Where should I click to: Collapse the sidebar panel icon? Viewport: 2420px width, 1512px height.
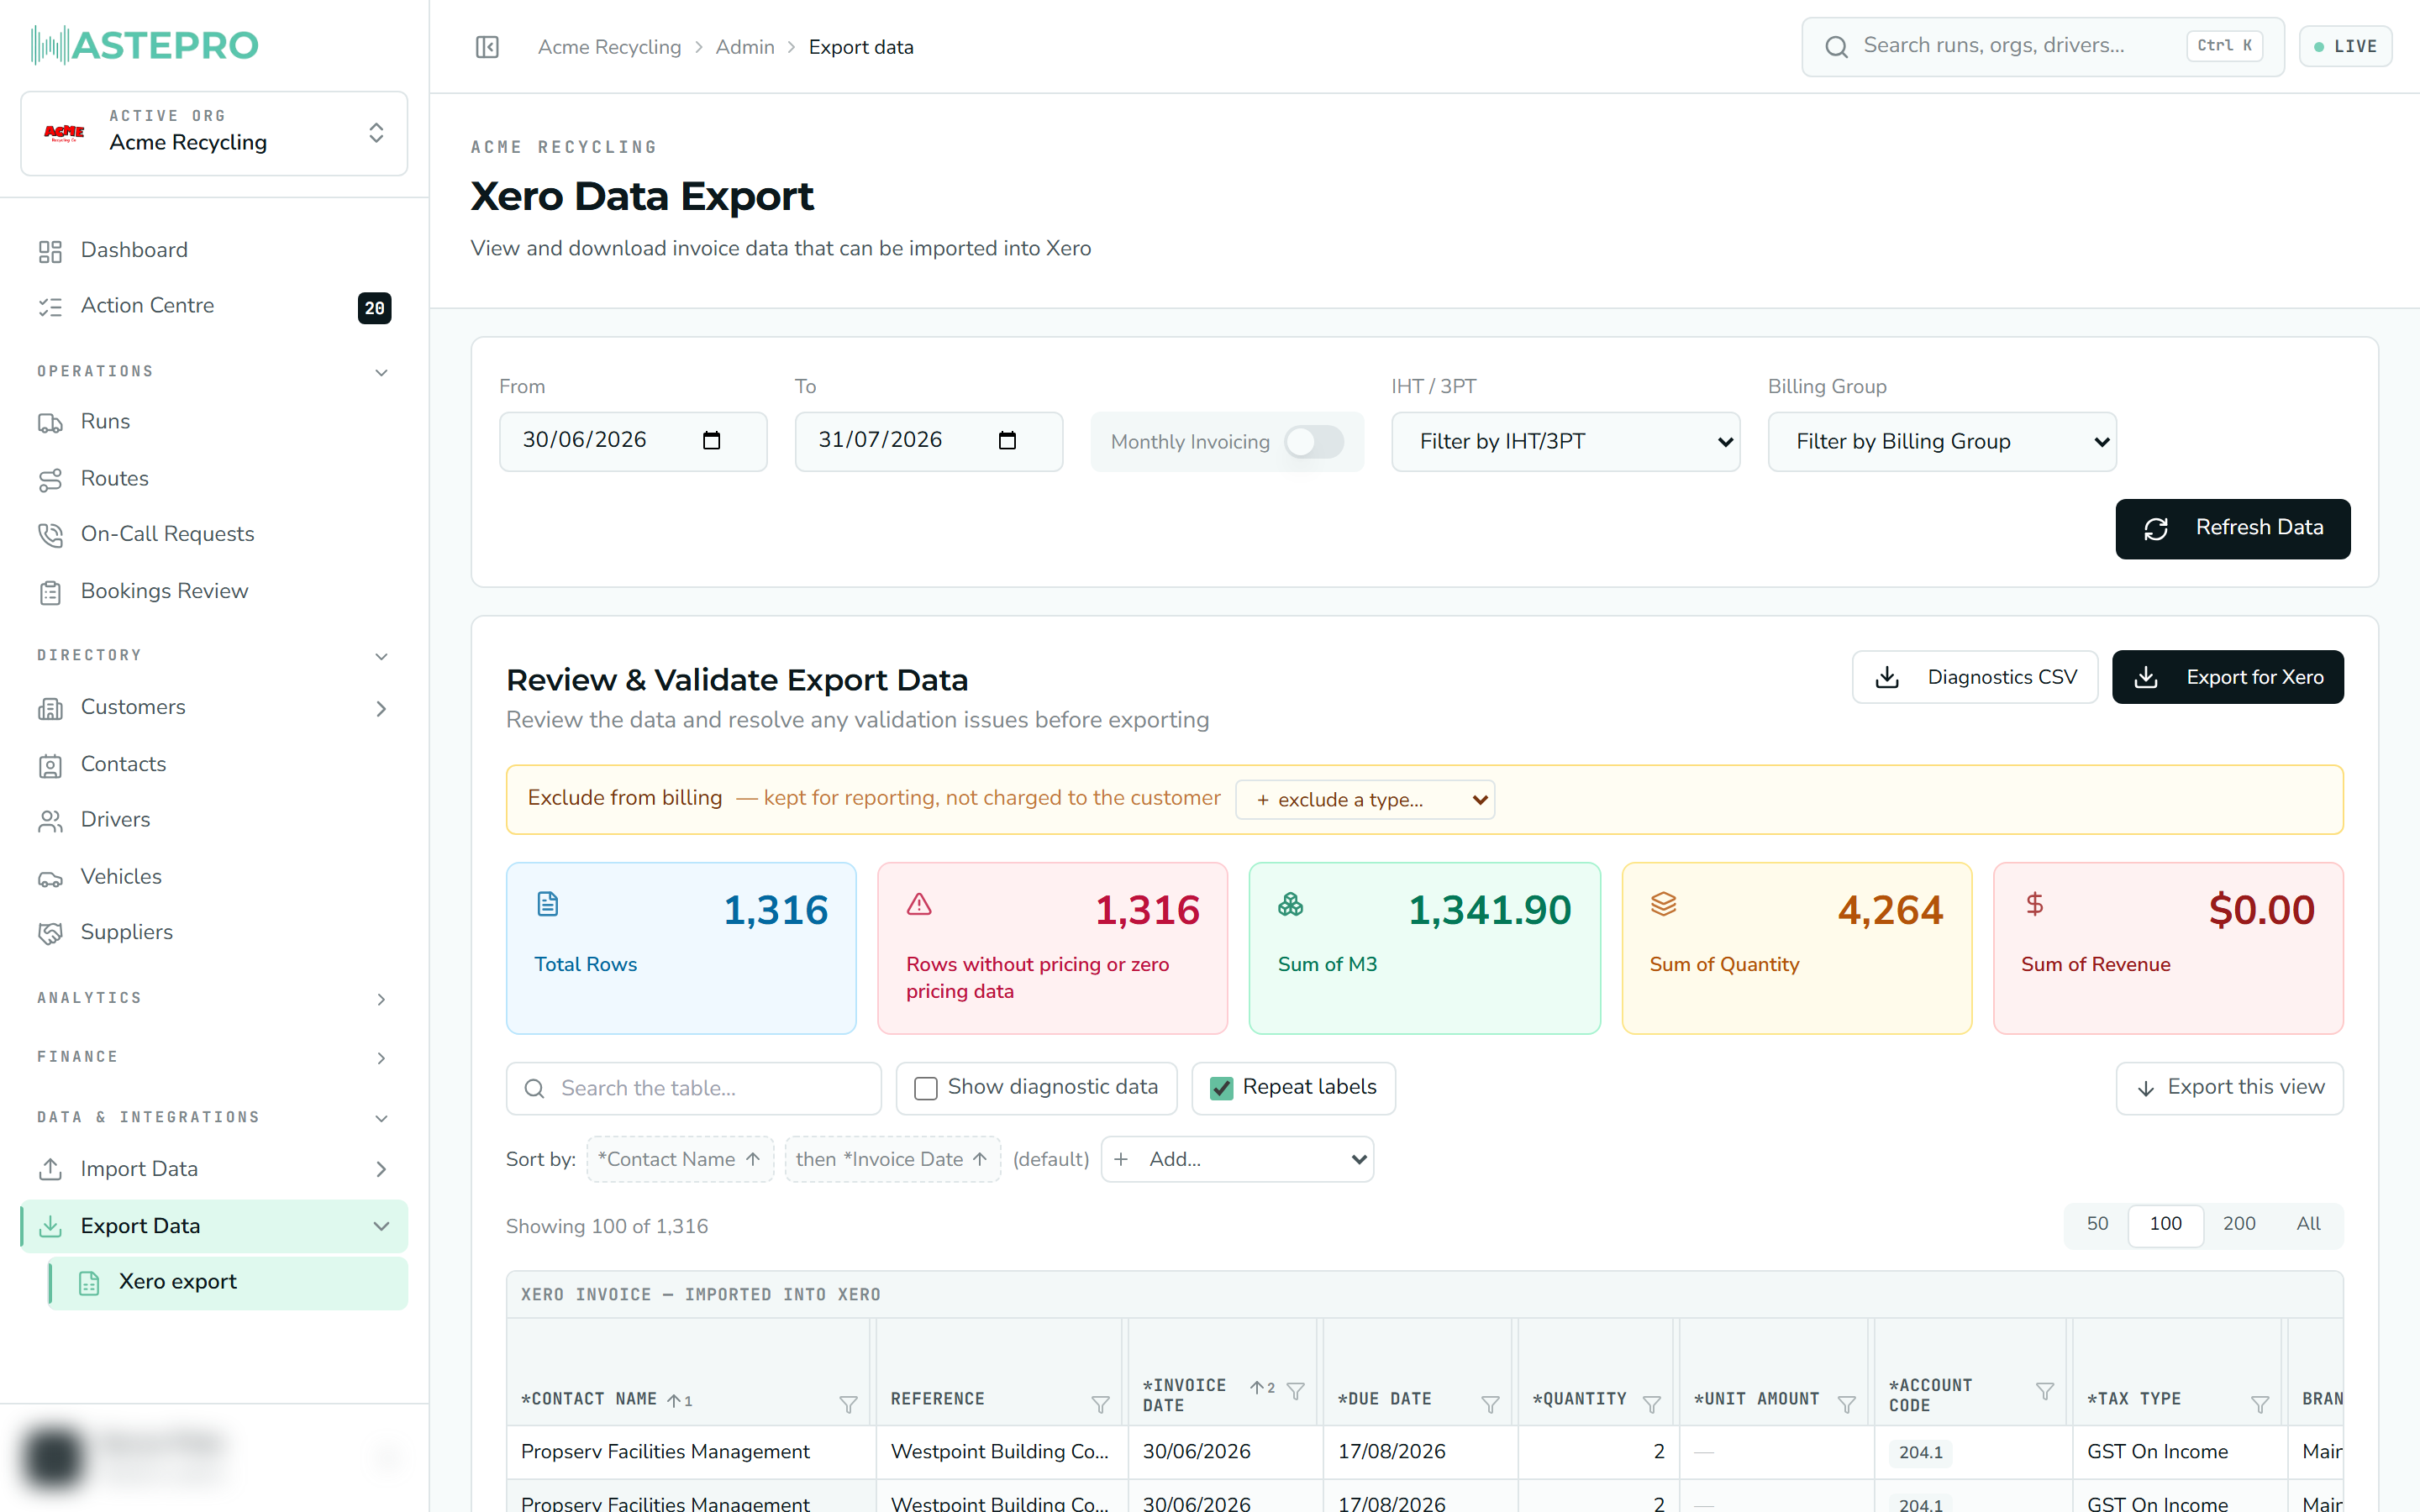coord(487,47)
